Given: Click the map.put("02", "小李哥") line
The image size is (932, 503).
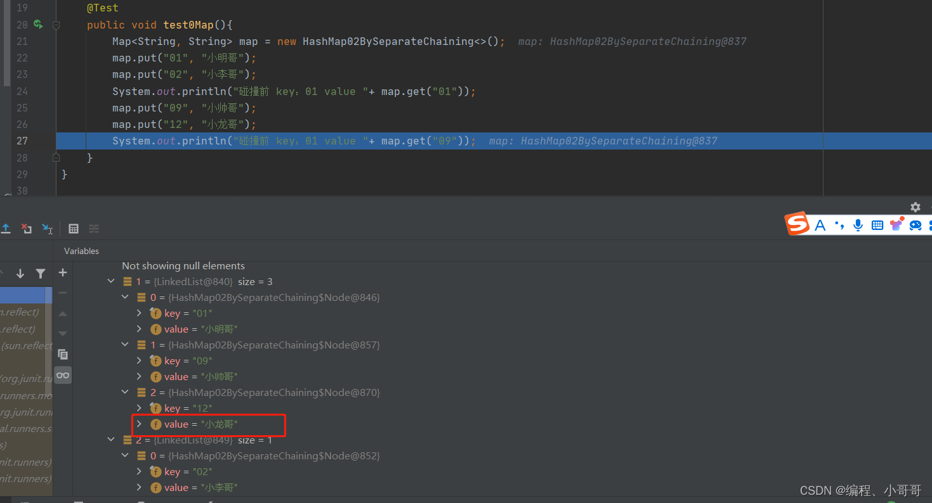Looking at the screenshot, I should (185, 74).
